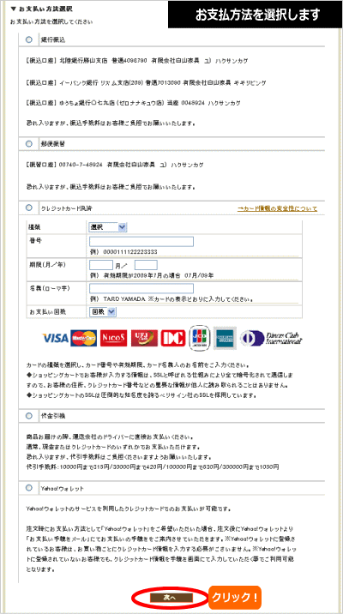Click the VISA card logo
This screenshot has height=614, width=343.
tap(55, 338)
